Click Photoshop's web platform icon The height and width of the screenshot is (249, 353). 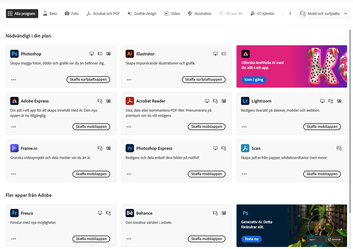(109, 54)
